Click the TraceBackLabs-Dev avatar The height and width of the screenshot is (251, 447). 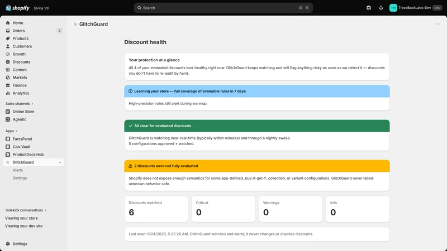393,8
